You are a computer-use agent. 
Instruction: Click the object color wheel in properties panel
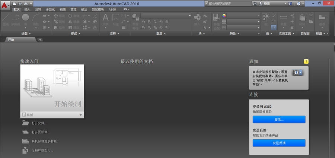click(224, 16)
